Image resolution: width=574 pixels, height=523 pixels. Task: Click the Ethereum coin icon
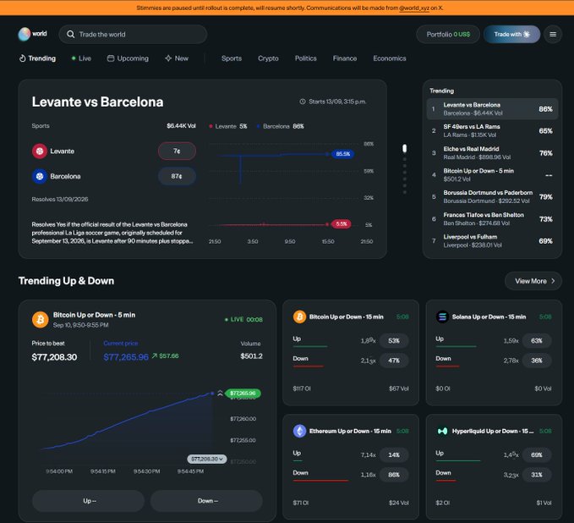click(x=299, y=431)
